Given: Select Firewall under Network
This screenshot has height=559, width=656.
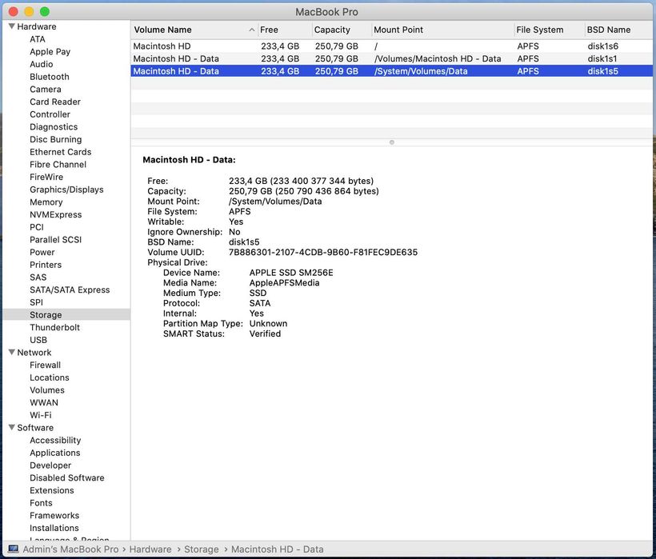Looking at the screenshot, I should coord(45,365).
